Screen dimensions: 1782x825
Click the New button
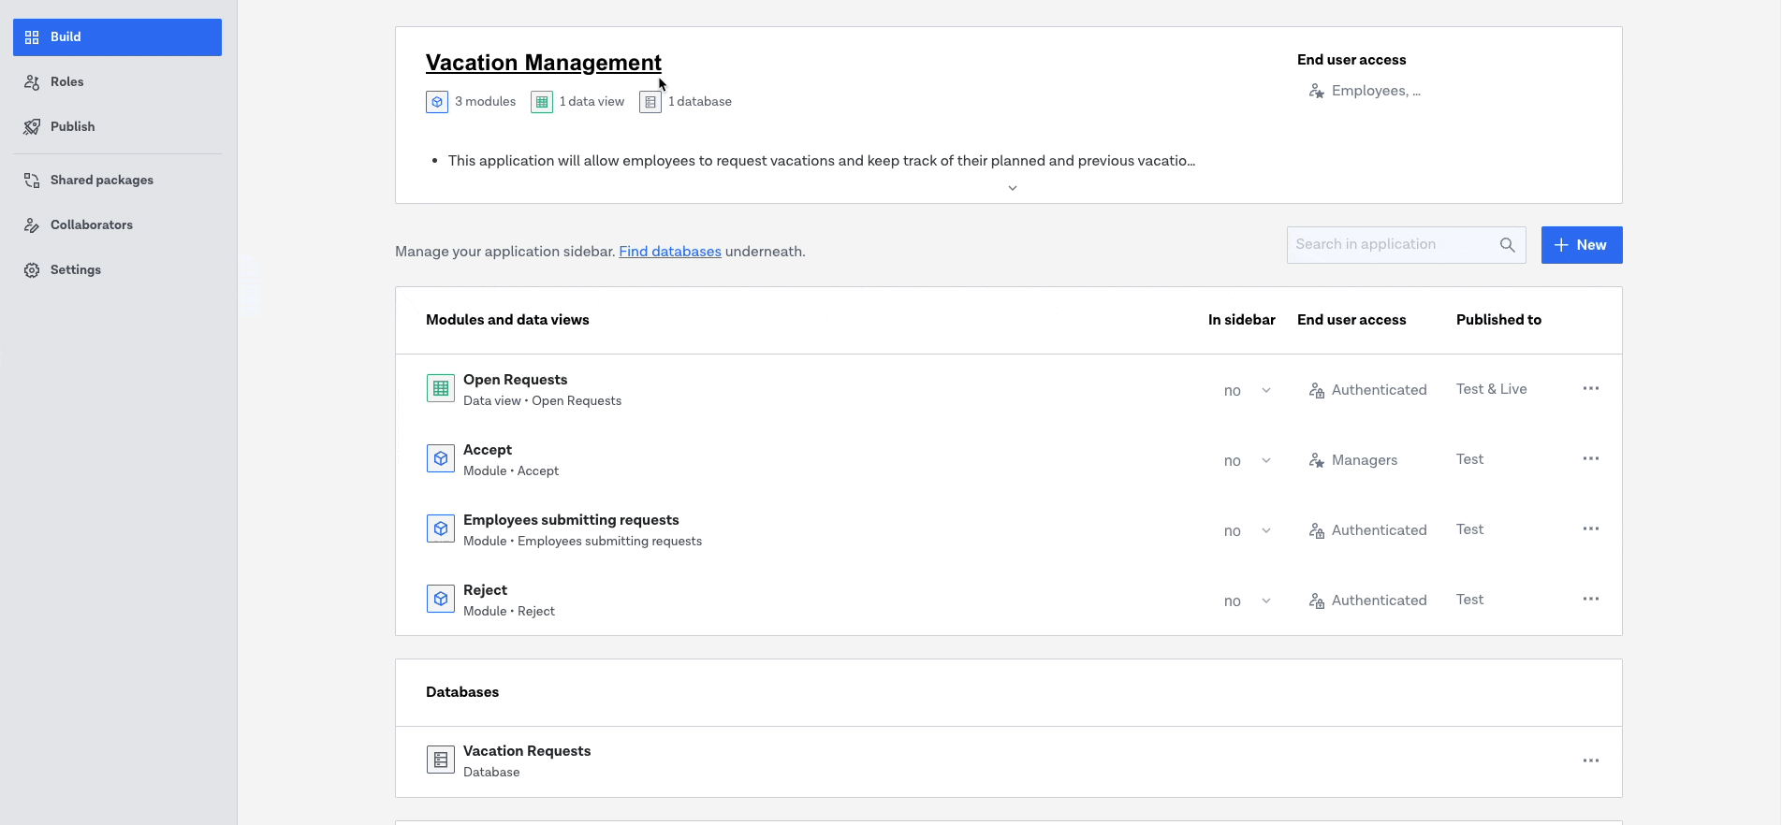pos(1581,245)
